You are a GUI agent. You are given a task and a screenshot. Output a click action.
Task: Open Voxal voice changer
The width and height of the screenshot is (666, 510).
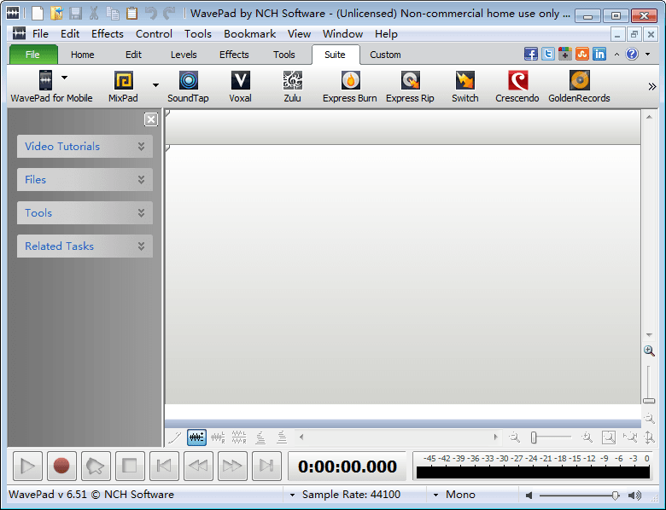click(x=240, y=86)
